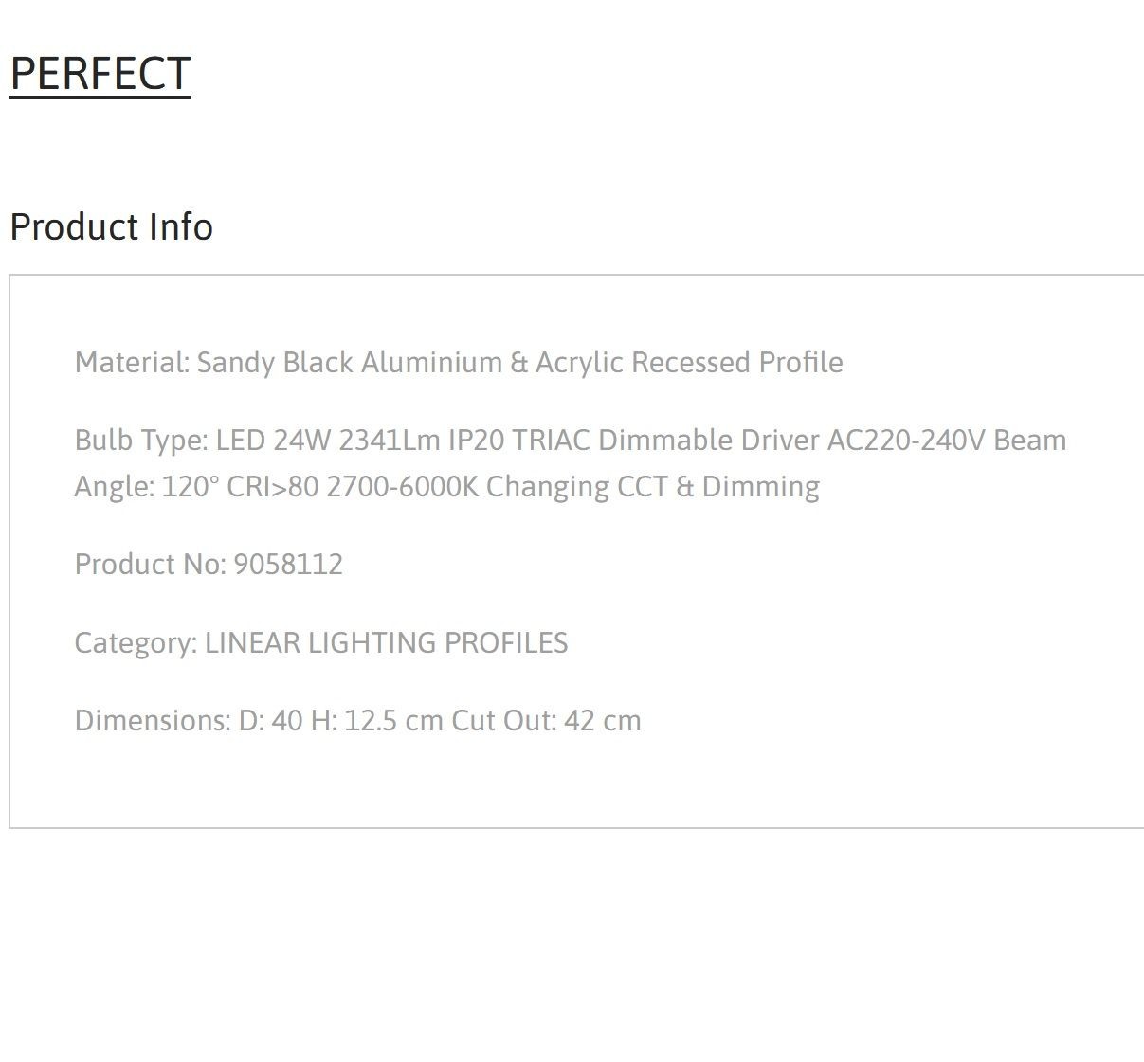Screen dimensions: 1144x1062
Task: Select the Bulb Type label
Action: click(x=141, y=441)
